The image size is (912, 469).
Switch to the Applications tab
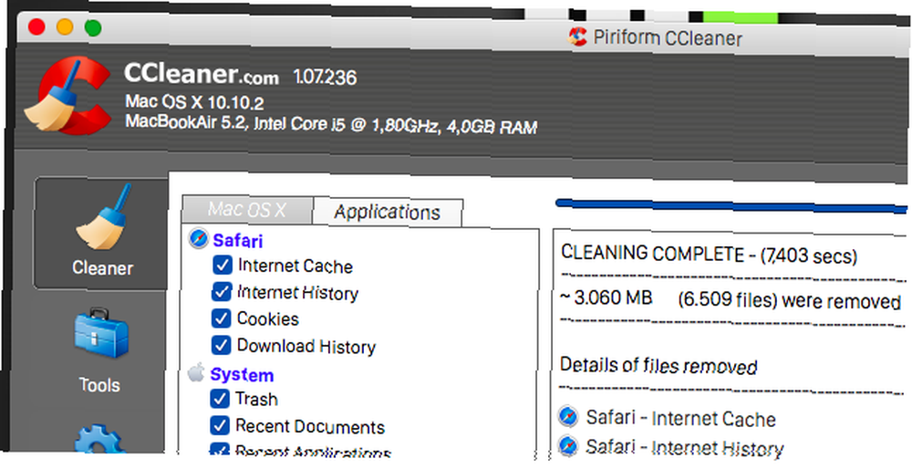[x=388, y=213]
